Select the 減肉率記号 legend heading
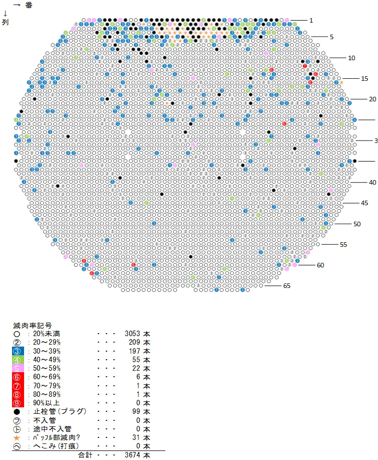This screenshot has height=460, width=378. [x=33, y=326]
